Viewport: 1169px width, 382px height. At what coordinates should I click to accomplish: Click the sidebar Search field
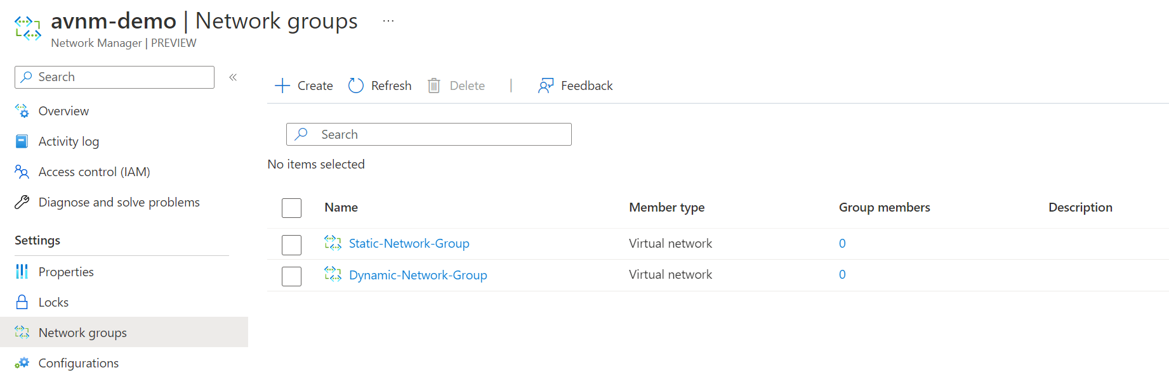(114, 77)
